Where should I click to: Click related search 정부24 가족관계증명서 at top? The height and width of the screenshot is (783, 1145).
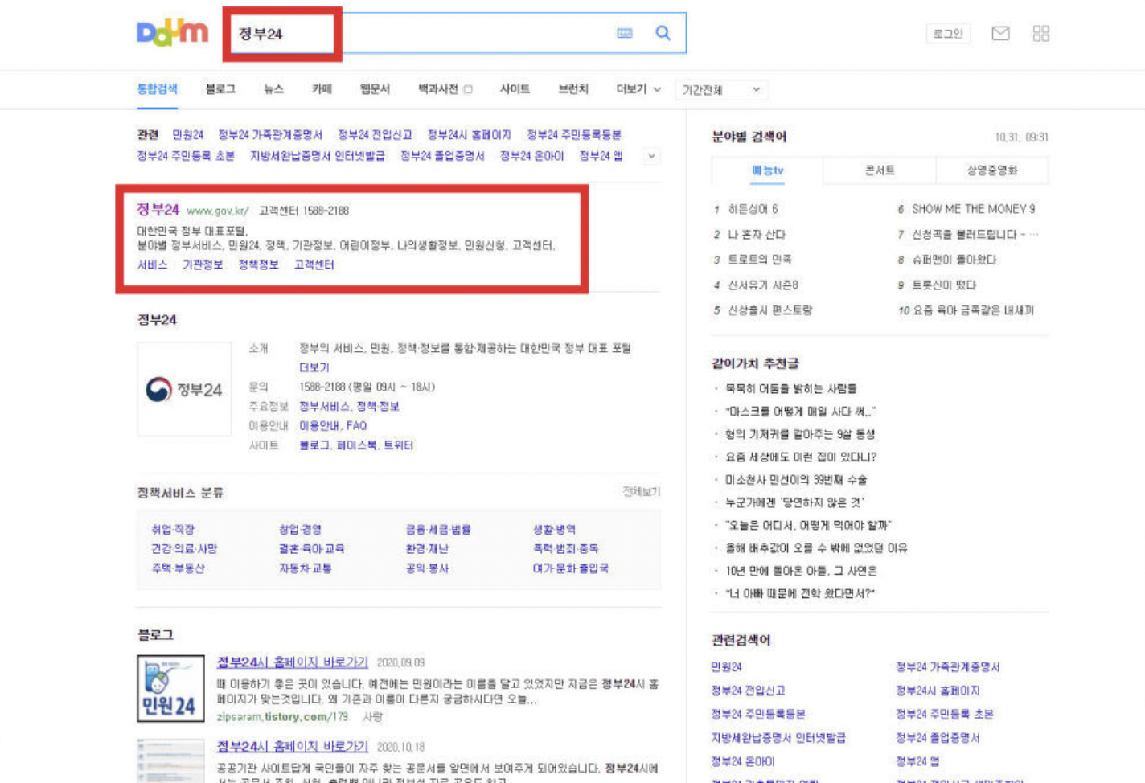(270, 134)
